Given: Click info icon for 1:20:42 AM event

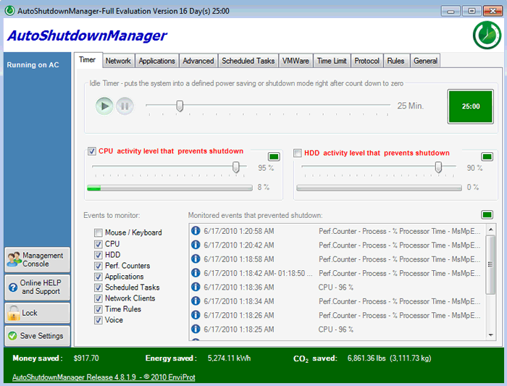Looking at the screenshot, I should pyautogui.click(x=196, y=245).
